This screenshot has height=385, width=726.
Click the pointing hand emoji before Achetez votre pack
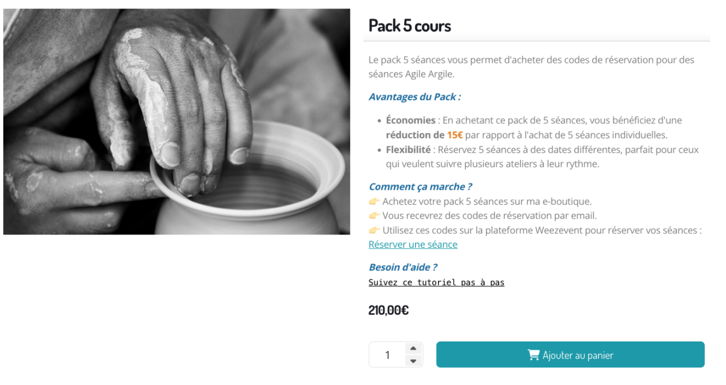coord(374,201)
